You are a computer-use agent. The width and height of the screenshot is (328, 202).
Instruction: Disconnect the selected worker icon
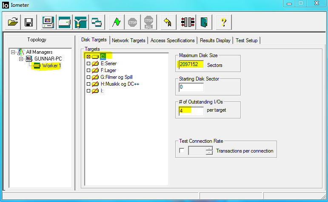point(188,22)
